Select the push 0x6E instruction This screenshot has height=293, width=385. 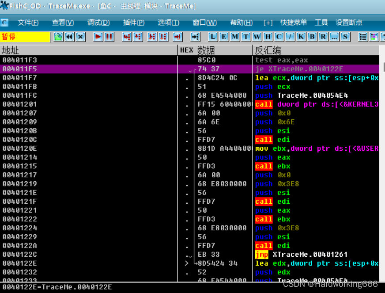[275, 122]
